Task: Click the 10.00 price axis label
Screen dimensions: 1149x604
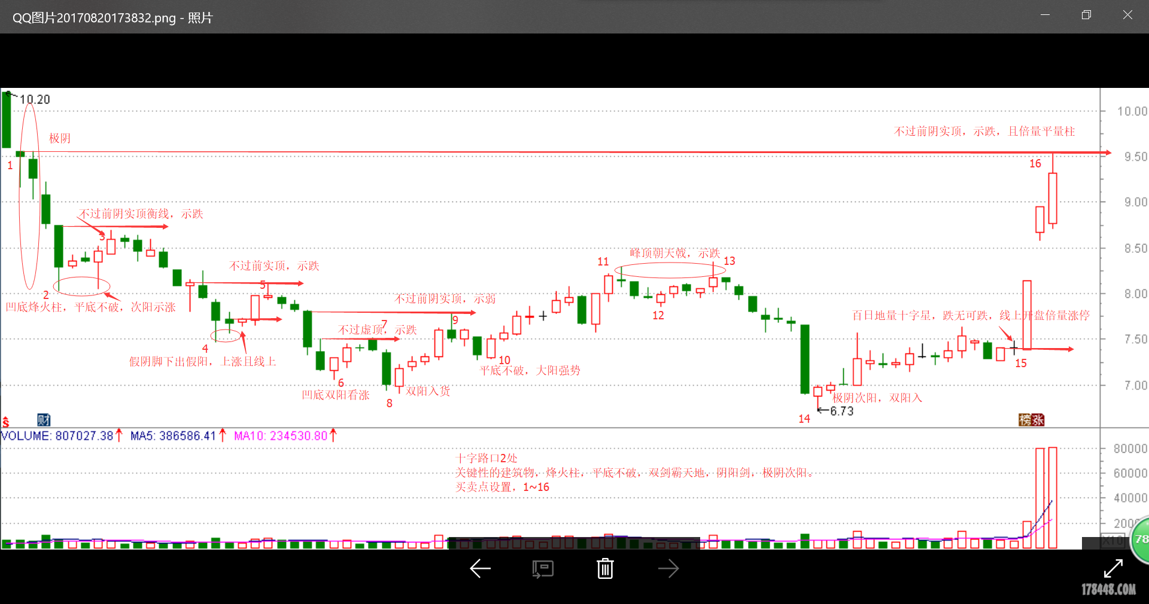Action: pos(1132,111)
